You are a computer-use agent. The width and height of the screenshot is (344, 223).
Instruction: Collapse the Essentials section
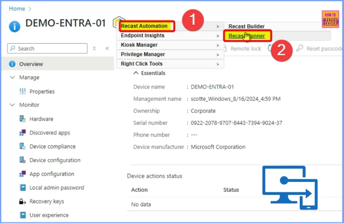point(136,73)
